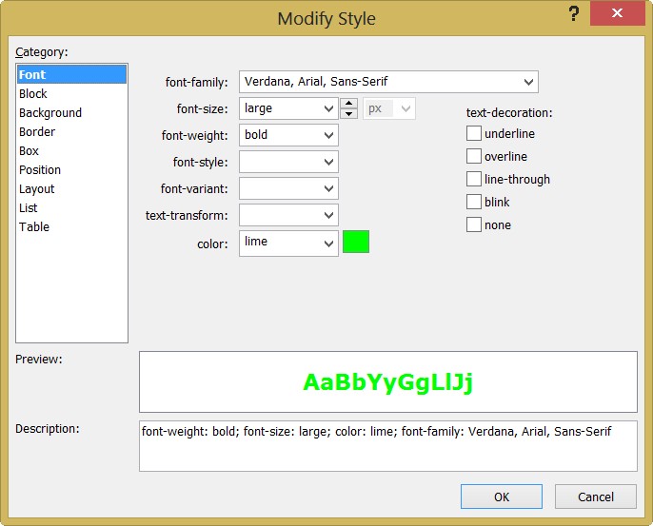Close the Modify Style dialog
653x526 pixels.
(617, 13)
